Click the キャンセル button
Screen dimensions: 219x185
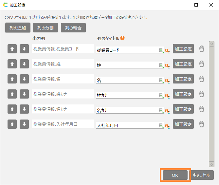[202, 175]
